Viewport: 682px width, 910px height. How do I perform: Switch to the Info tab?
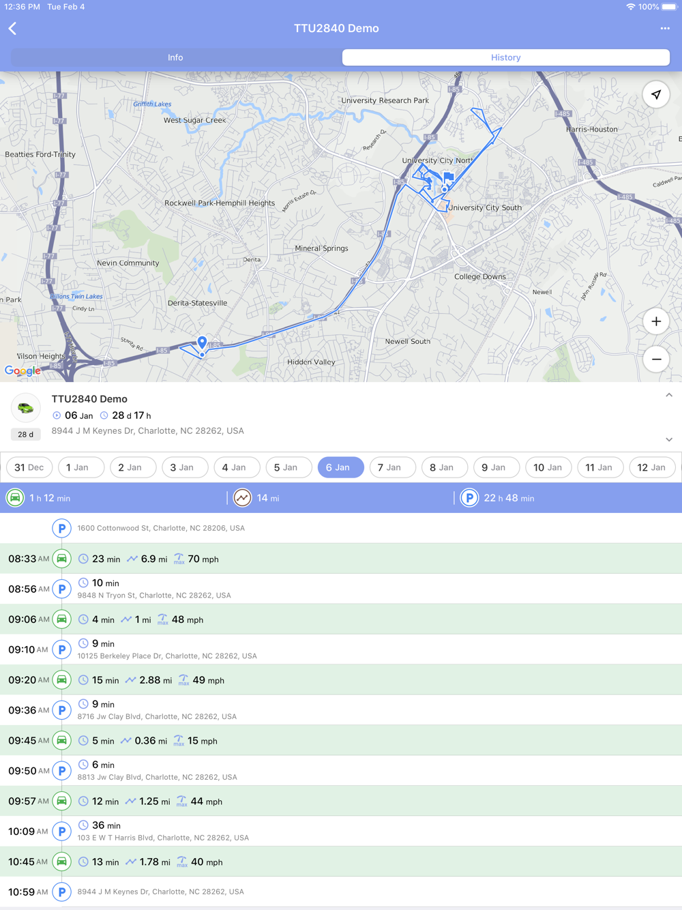176,57
